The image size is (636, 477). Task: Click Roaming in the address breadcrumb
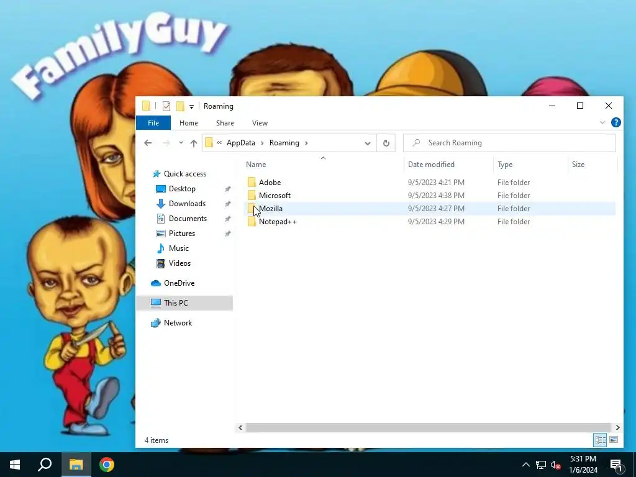pyautogui.click(x=284, y=143)
